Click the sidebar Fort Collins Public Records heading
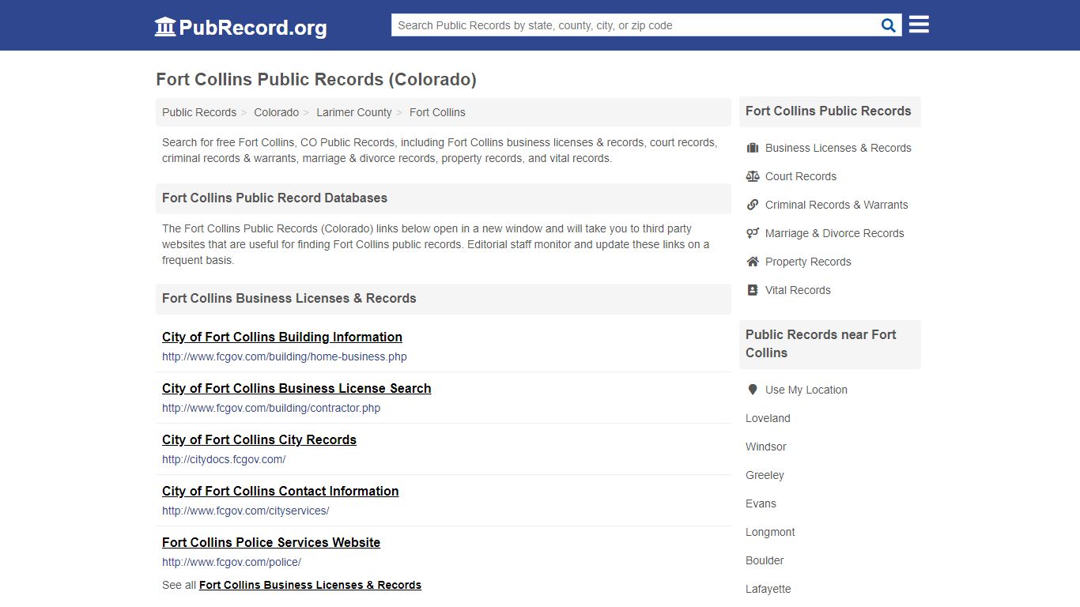Image resolution: width=1080 pixels, height=607 pixels. [828, 111]
